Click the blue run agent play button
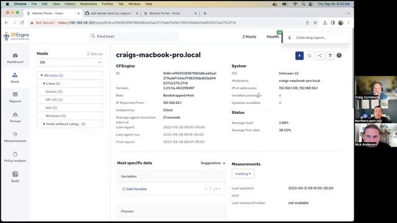 (x=299, y=56)
